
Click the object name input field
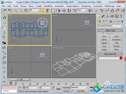(x=109, y=58)
